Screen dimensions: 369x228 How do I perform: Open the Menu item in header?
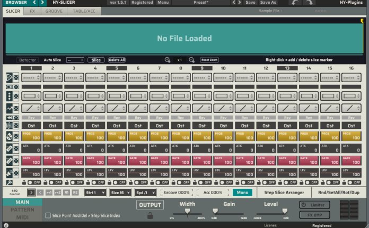163,2
